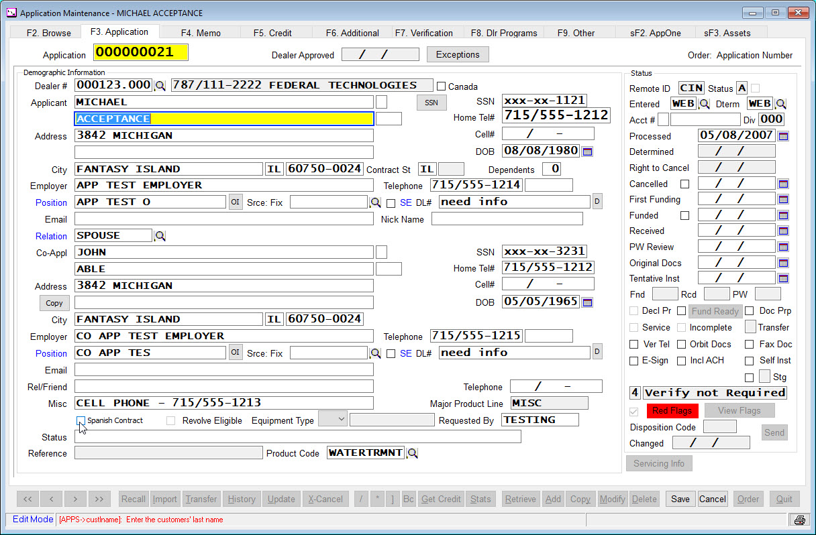Screen dimensions: 816x535
Task: Check the Canada checkbox
Action: point(442,86)
